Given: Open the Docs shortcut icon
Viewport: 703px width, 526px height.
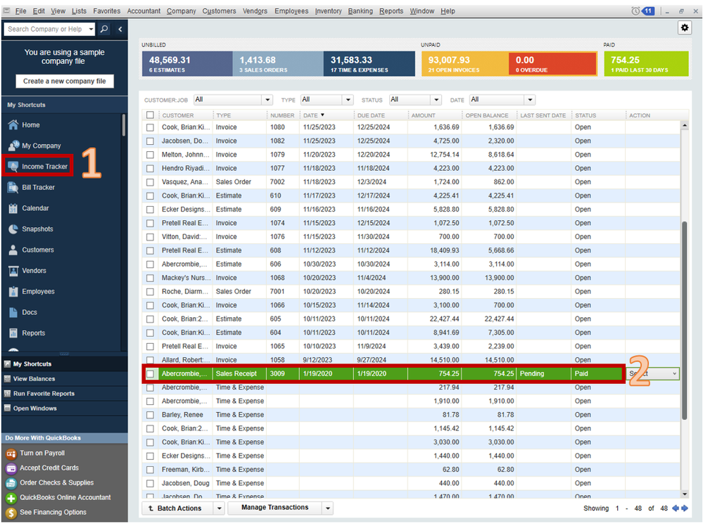Looking at the screenshot, I should 13,312.
